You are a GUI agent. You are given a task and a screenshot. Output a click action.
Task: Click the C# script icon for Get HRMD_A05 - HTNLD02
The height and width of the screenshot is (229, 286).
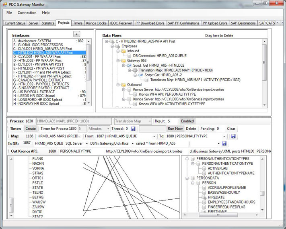coord(130,65)
